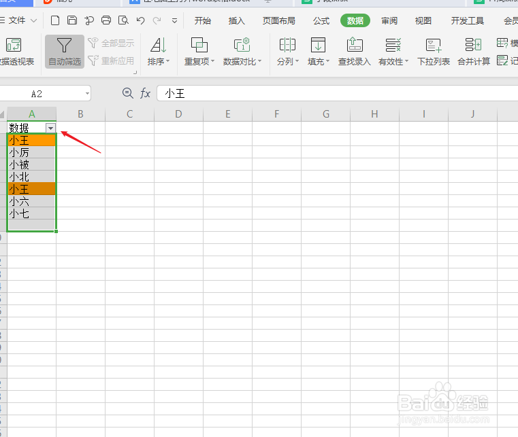Expand the Name Box dropdown arrow

[87, 94]
